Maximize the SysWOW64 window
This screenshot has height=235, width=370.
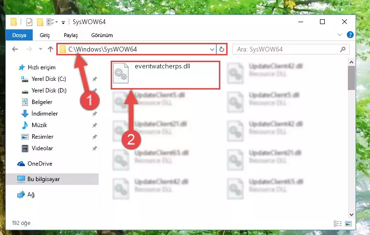322,22
